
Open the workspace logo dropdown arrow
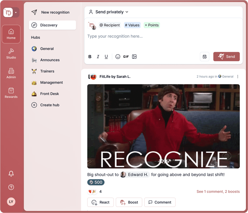click(x=16, y=13)
